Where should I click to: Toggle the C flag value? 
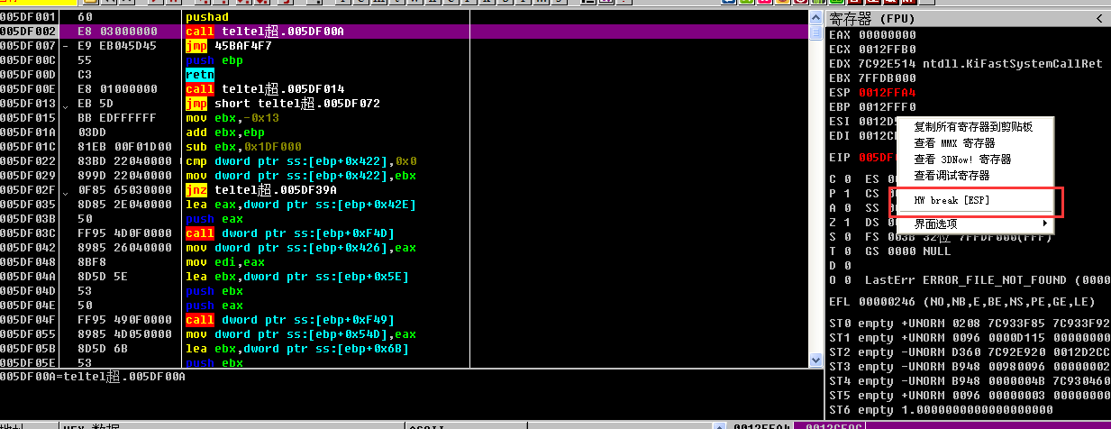pyautogui.click(x=845, y=179)
